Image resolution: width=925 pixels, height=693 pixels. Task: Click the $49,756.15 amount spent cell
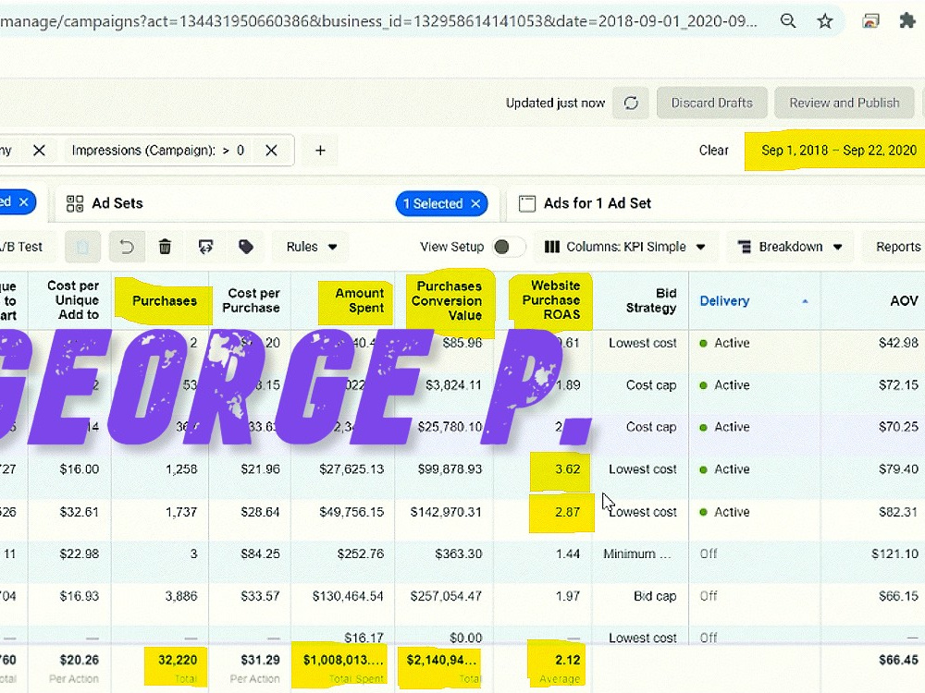click(351, 512)
